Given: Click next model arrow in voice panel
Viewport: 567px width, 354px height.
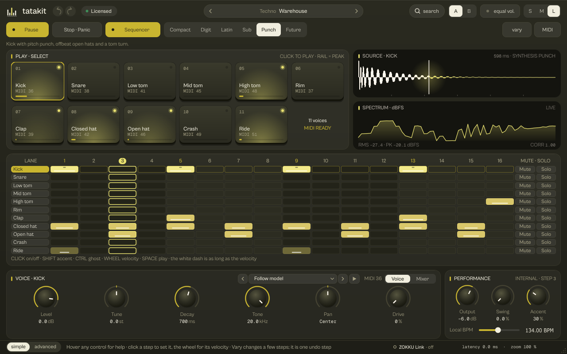Looking at the screenshot, I should click(343, 278).
